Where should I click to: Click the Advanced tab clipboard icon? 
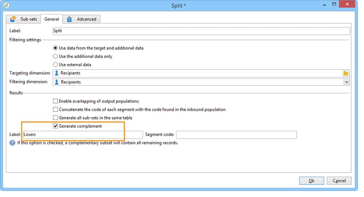tap(69, 19)
